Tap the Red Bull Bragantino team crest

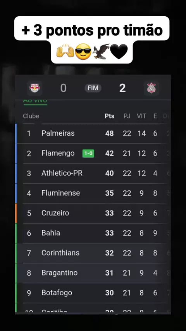[35, 88]
